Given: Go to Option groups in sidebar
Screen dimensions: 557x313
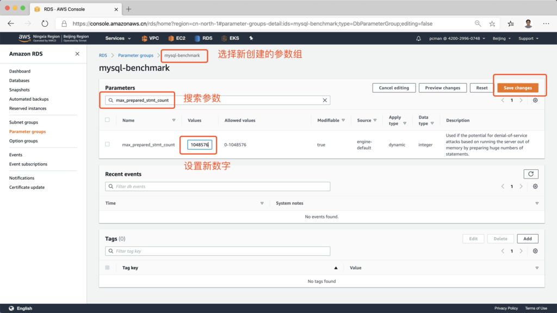Looking at the screenshot, I should (x=23, y=141).
